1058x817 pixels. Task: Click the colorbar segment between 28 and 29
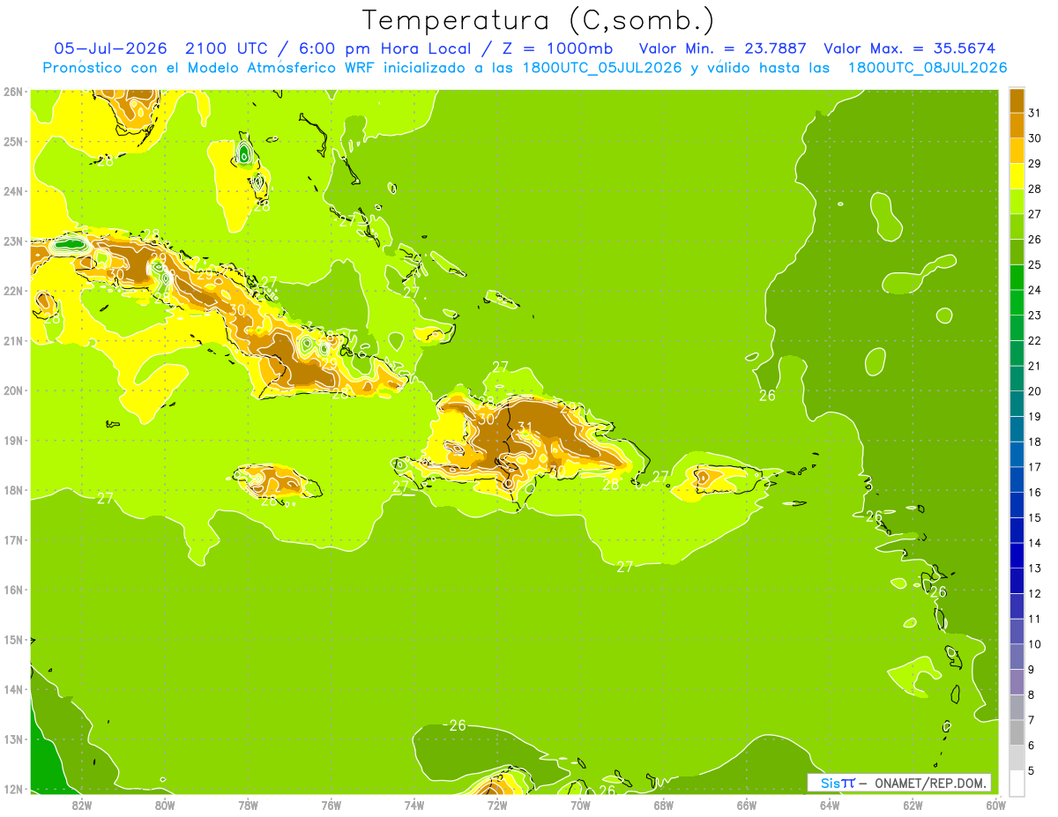[1017, 175]
